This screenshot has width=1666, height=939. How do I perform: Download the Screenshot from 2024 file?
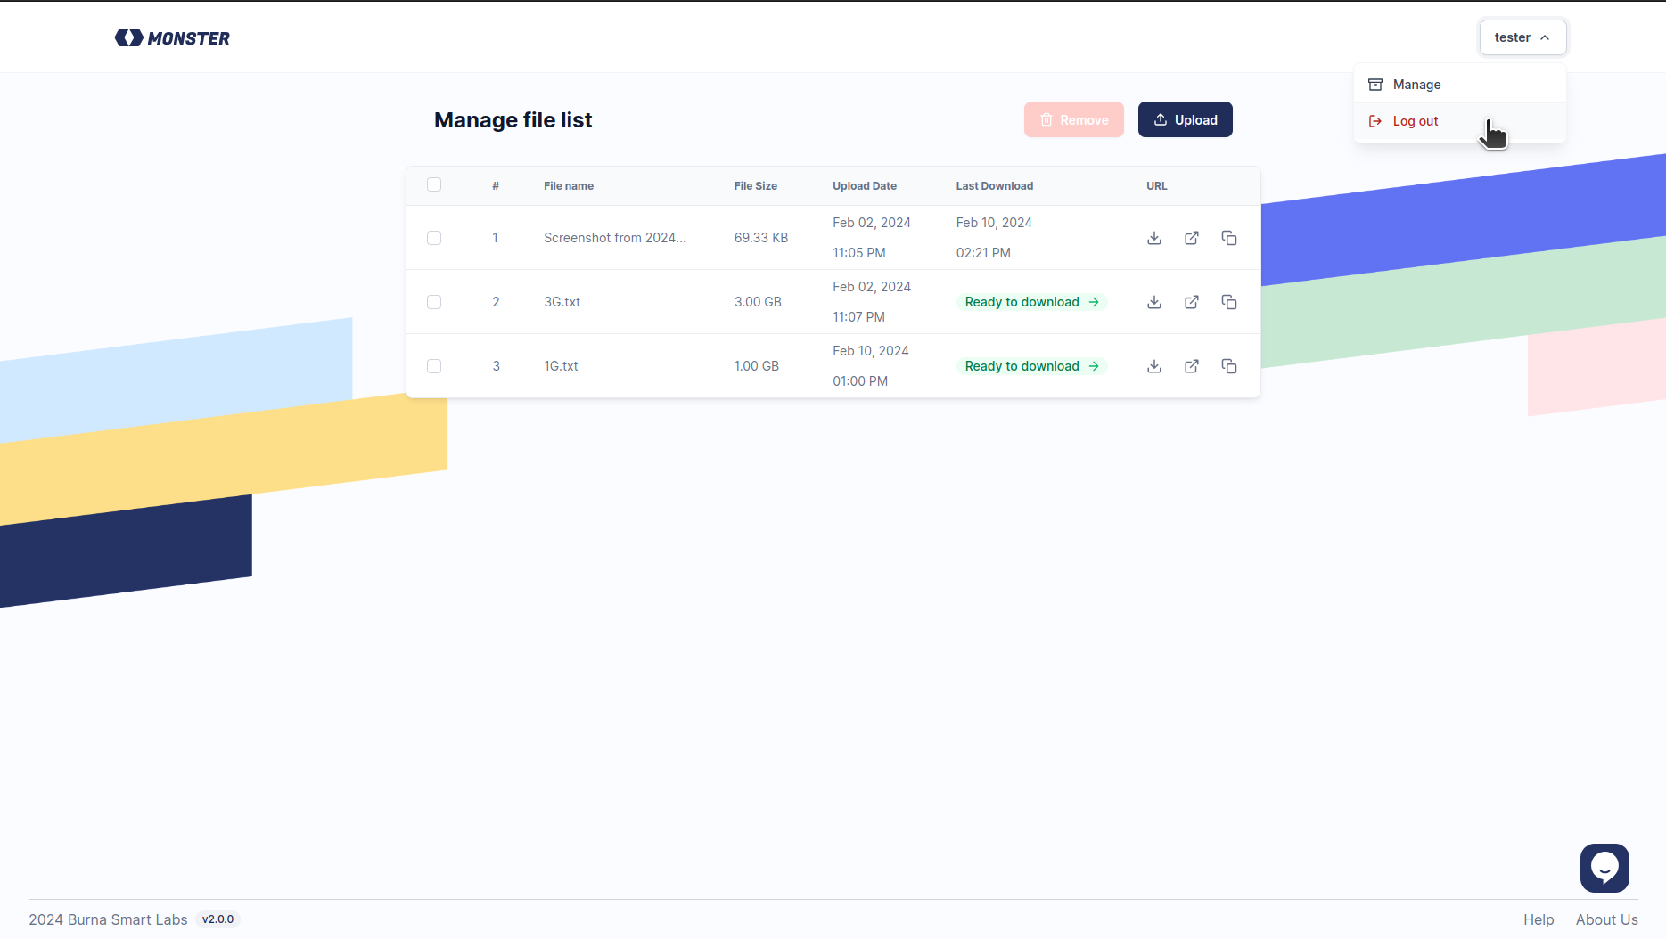pyautogui.click(x=1154, y=238)
